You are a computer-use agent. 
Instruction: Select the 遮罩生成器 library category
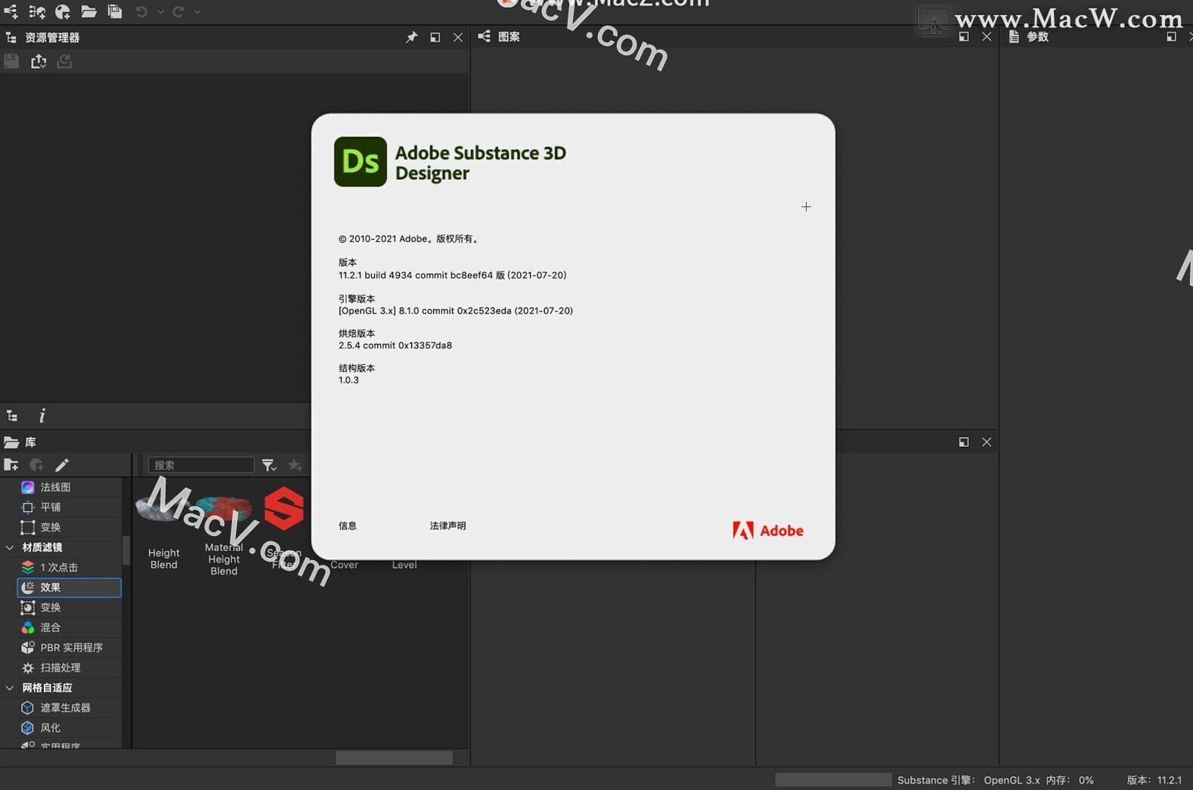point(69,708)
